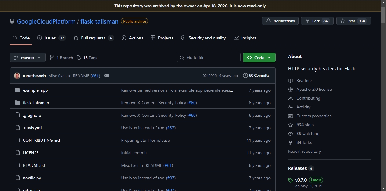Image resolution: width=386 pixels, height=191 pixels.
Task: Click the page scrollbar thumb
Action: pos(383,14)
